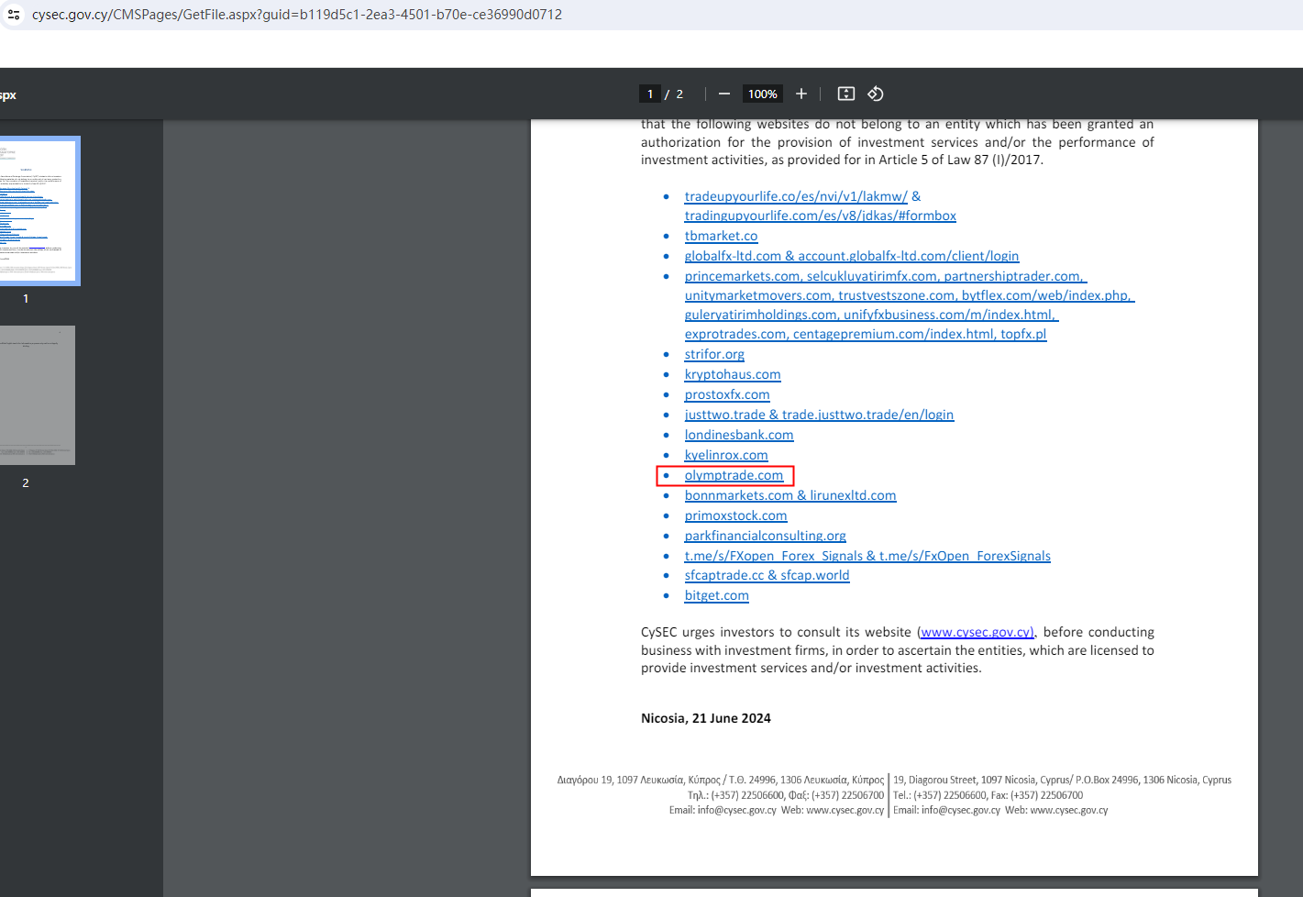Open the tradeupyourlife.co/es/nvi/v1/lakmw/ link
Viewport: 1303px width, 897px height.
click(x=796, y=196)
